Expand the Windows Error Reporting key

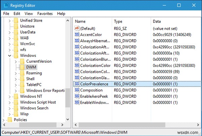16,91
